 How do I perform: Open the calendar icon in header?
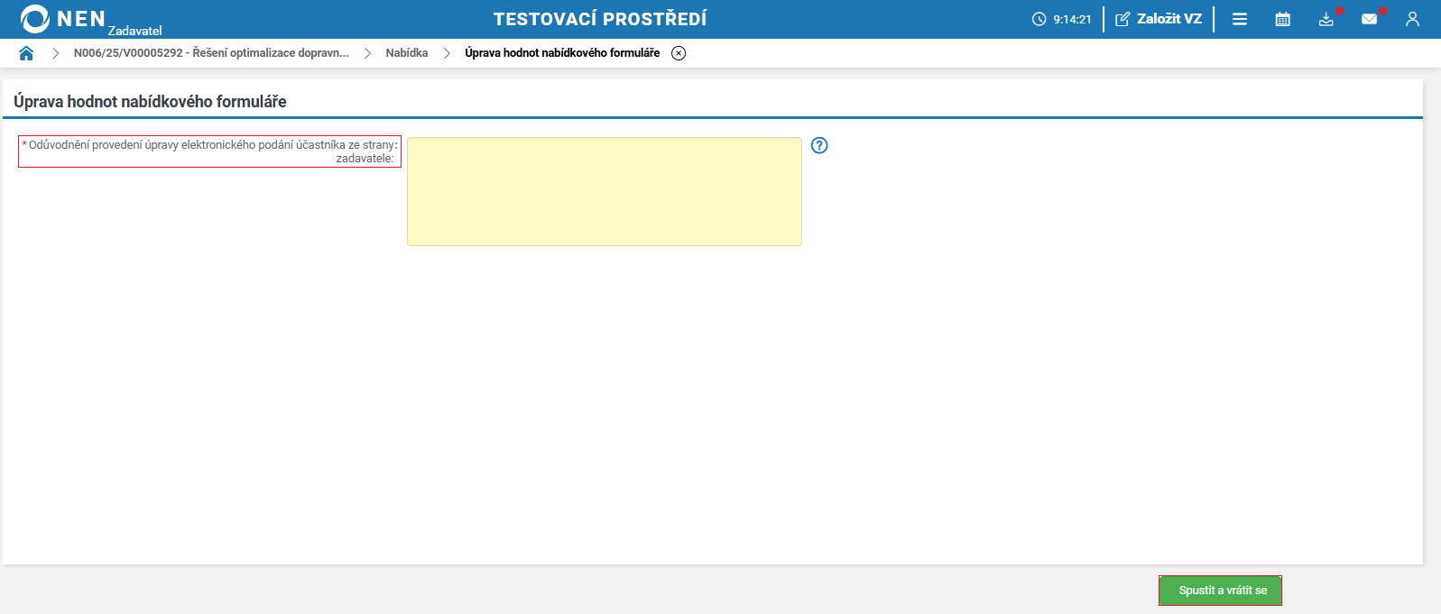[x=1282, y=19]
